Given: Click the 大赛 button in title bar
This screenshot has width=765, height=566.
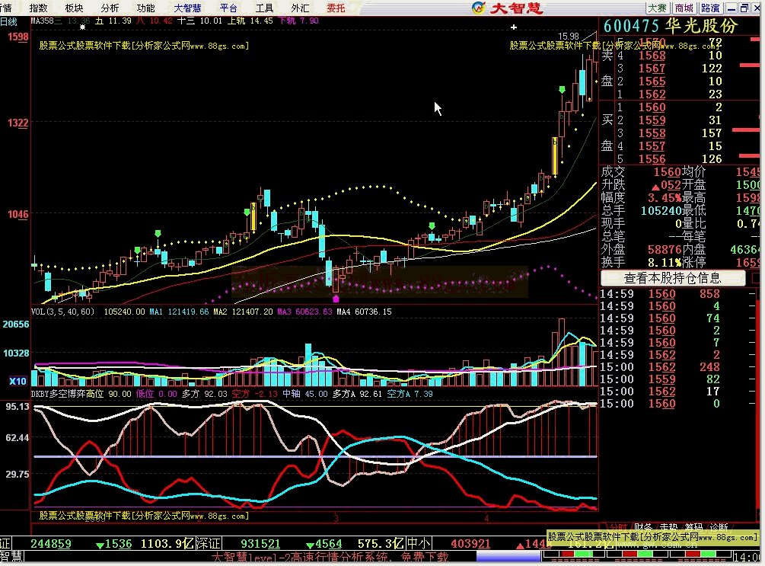Looking at the screenshot, I should point(657,8).
